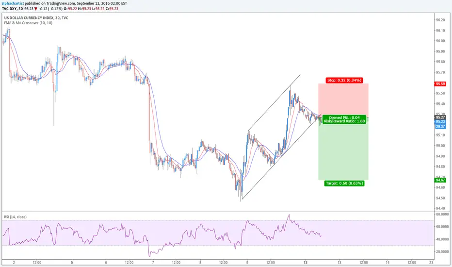
Task: Click the −0.12 (−0.12%) change value
Action: (x=50, y=9)
